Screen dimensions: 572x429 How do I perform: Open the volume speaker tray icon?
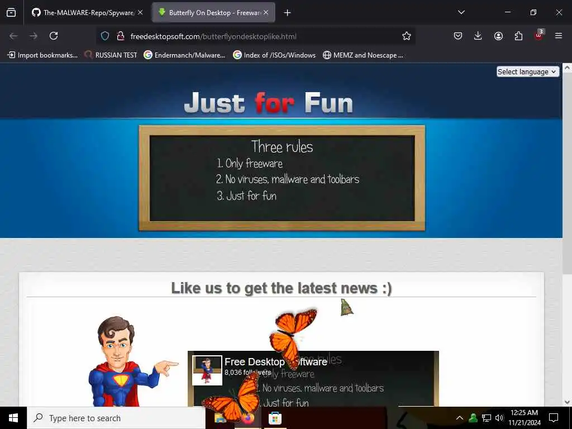point(499,418)
